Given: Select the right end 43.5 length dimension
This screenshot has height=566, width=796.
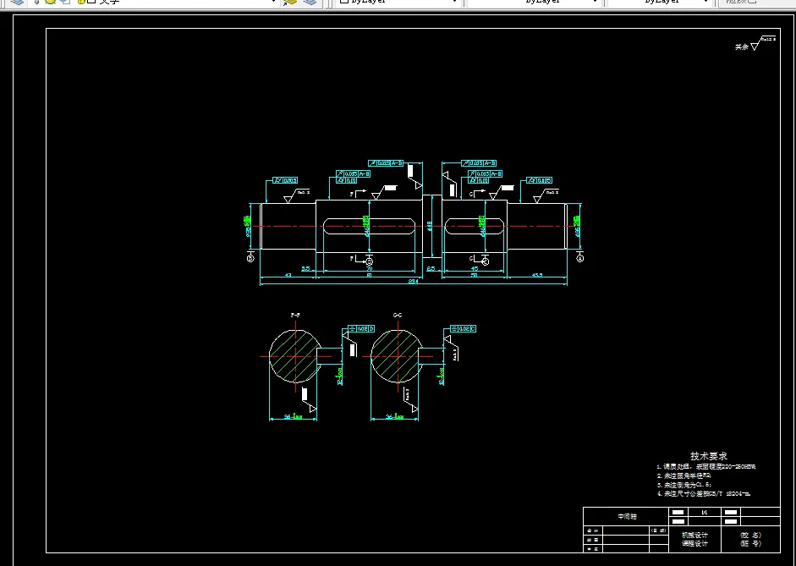Looking at the screenshot, I should [537, 275].
